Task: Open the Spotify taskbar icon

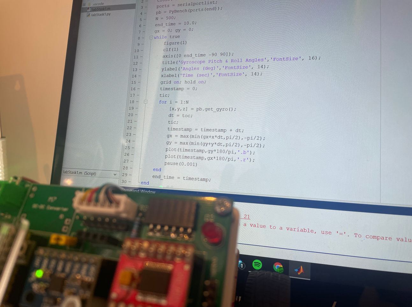Action: pos(257,265)
